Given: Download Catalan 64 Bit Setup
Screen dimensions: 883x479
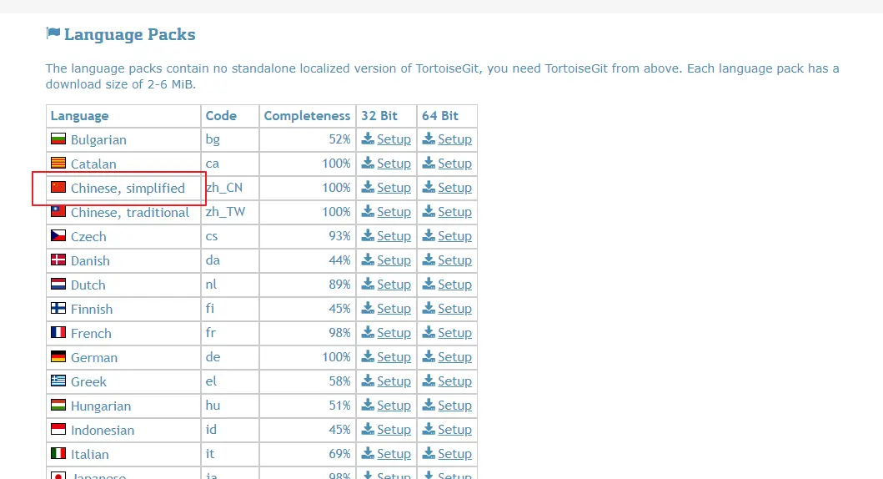Looking at the screenshot, I should [447, 164].
